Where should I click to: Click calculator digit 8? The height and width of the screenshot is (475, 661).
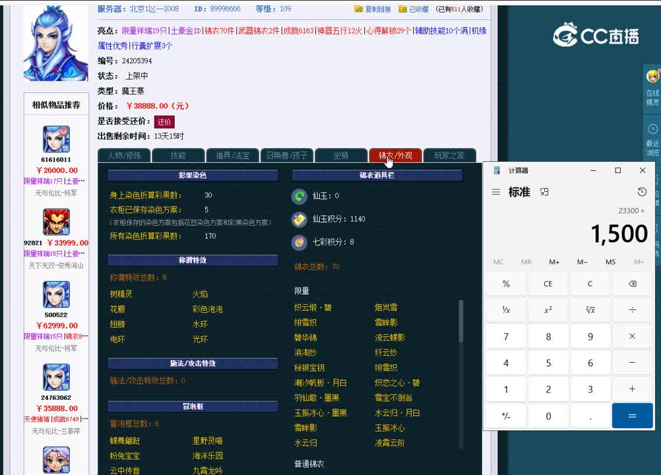pos(548,336)
